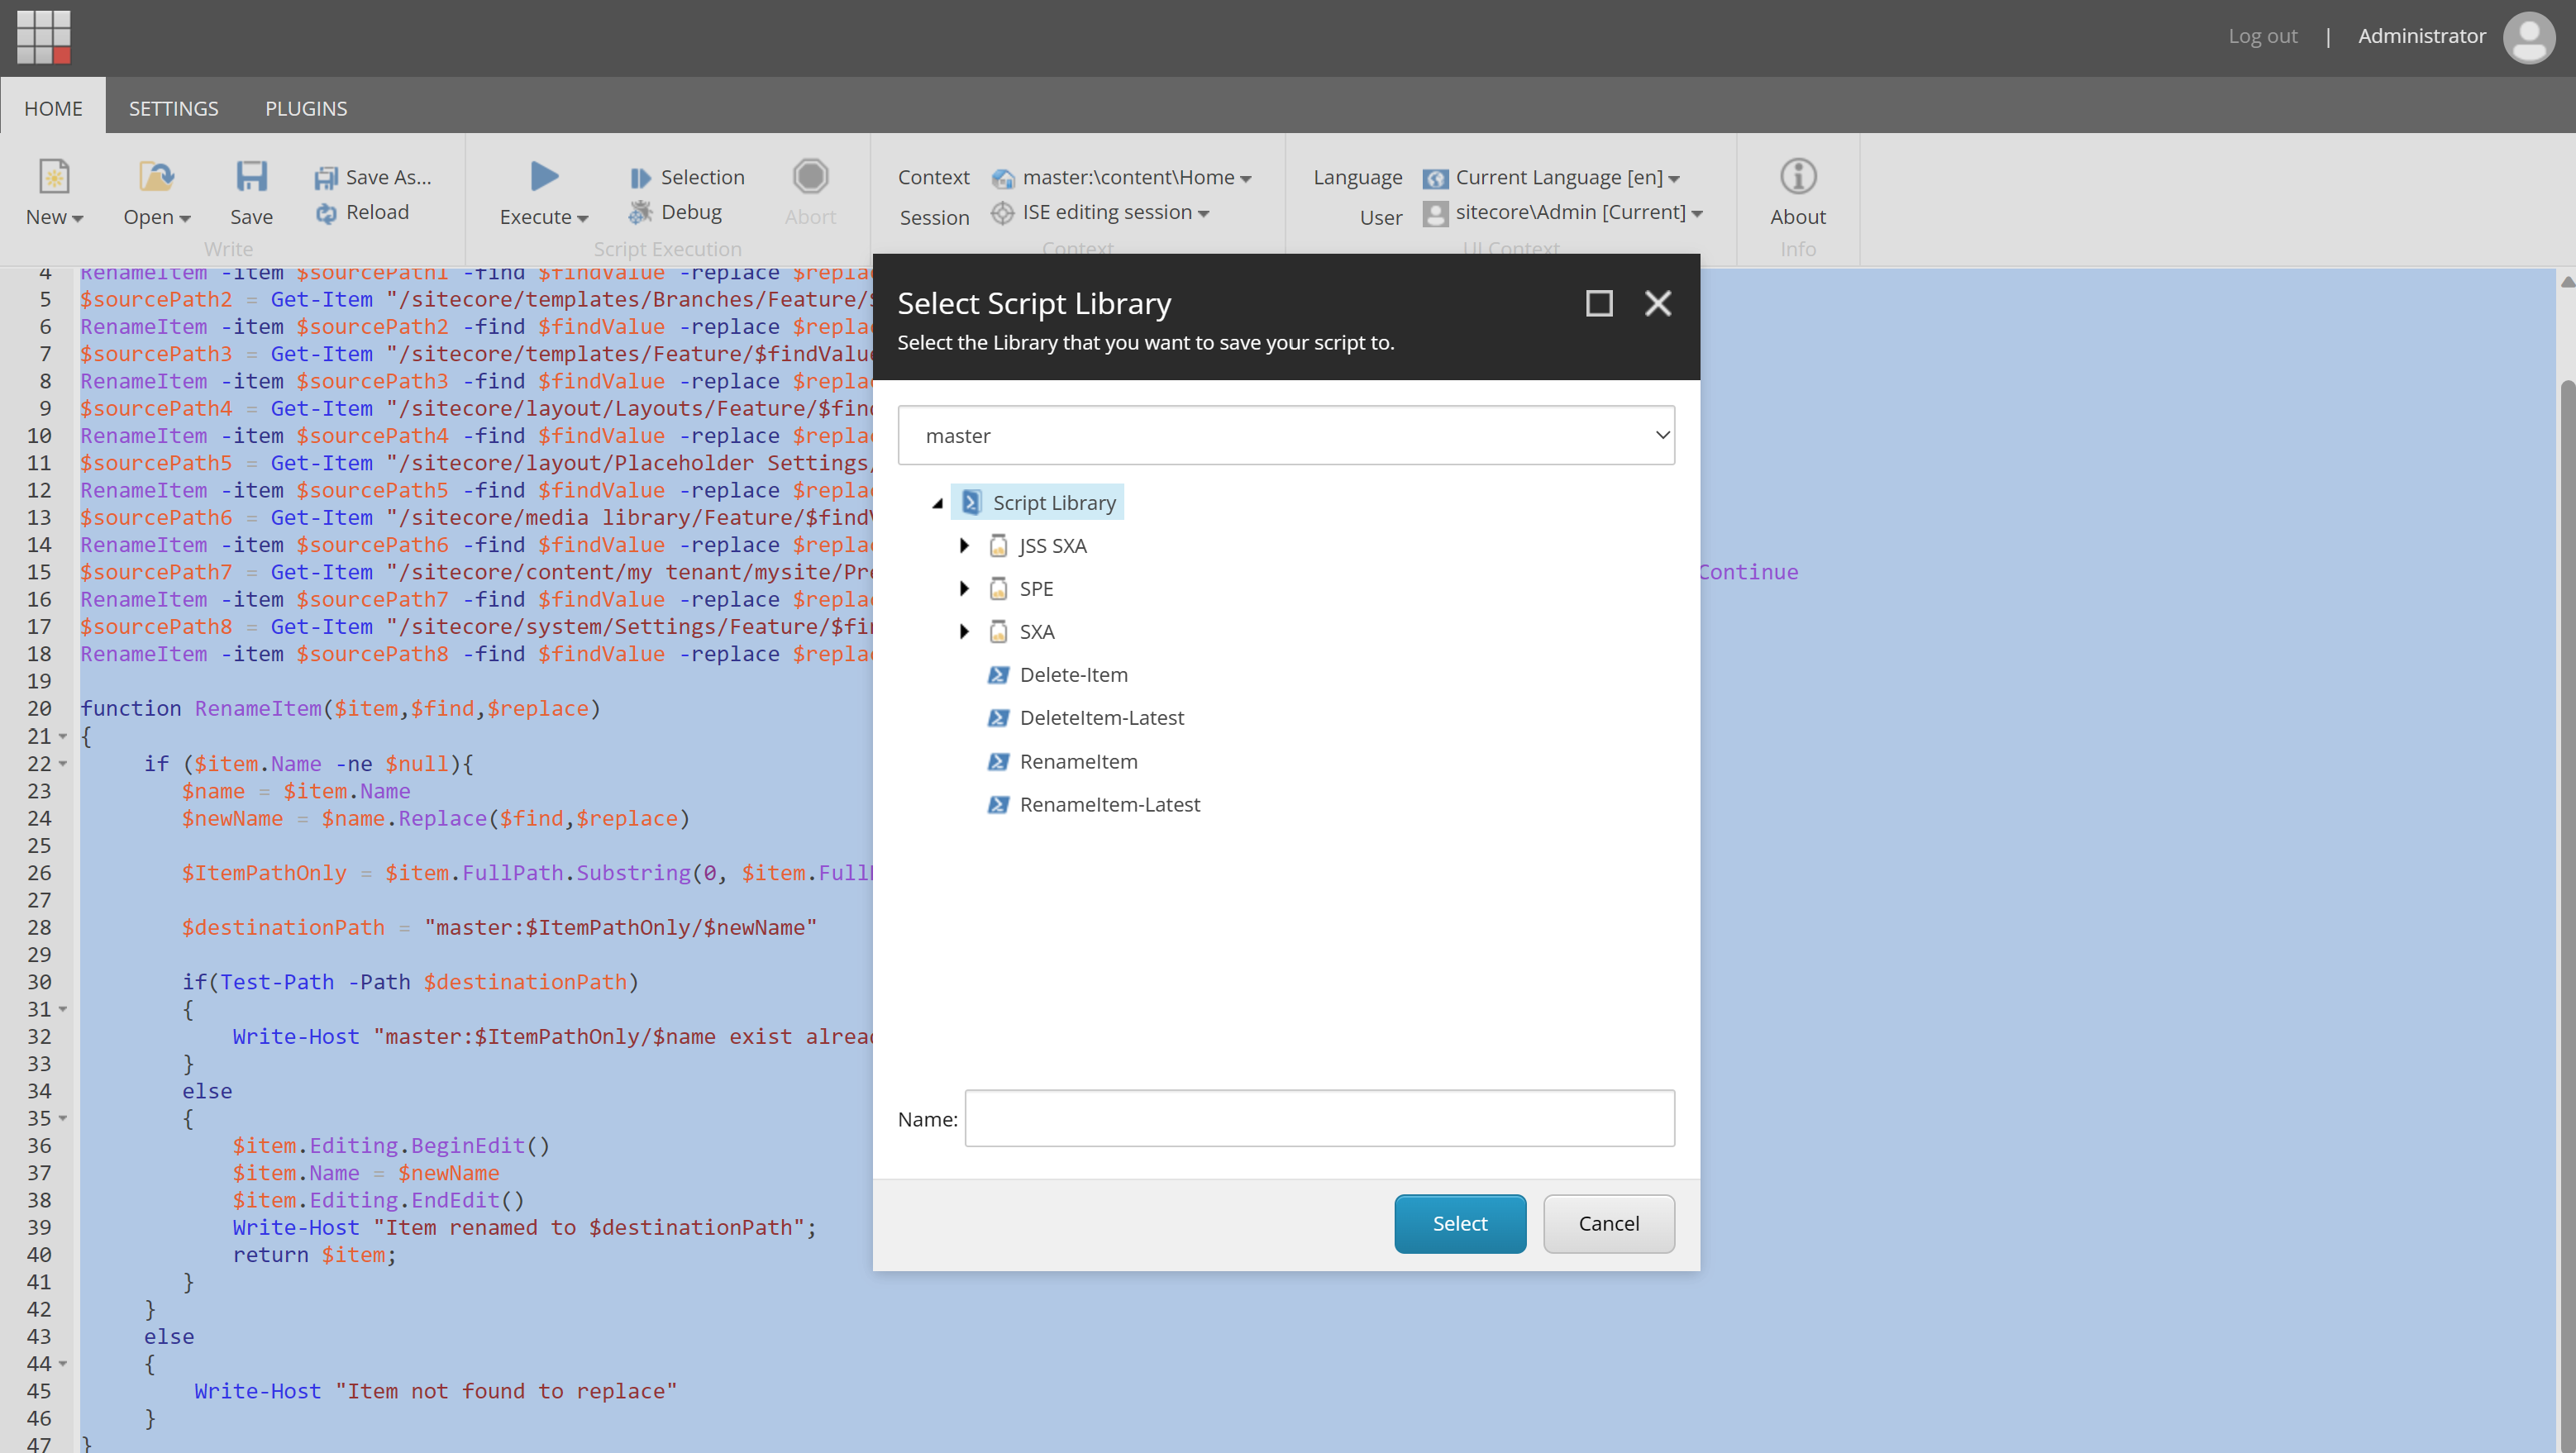2576x1453 pixels.
Task: Click the Execute play icon
Action: [x=544, y=178]
